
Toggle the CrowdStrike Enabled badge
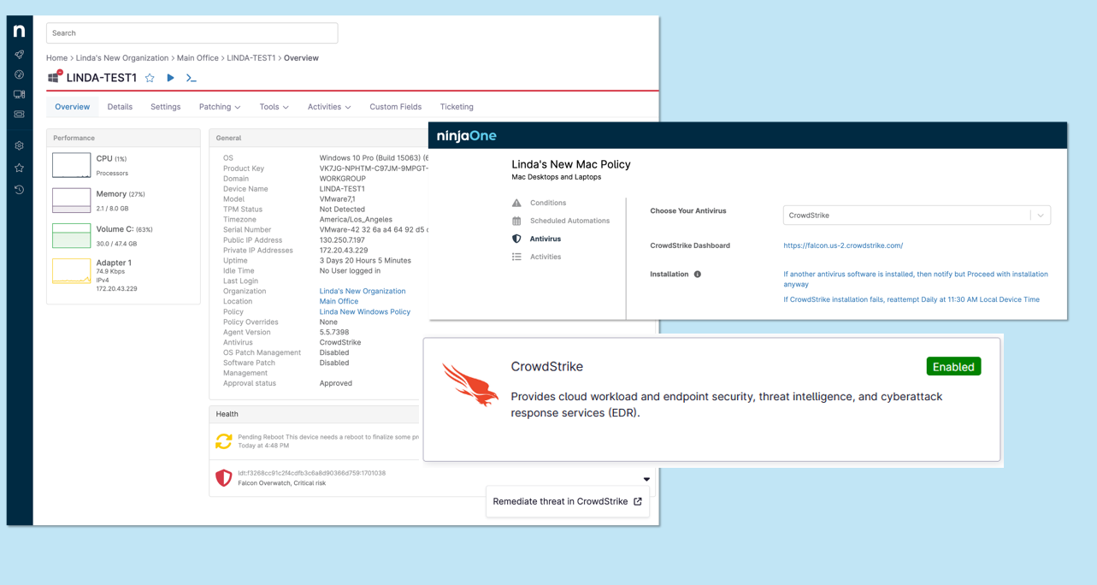tap(953, 367)
